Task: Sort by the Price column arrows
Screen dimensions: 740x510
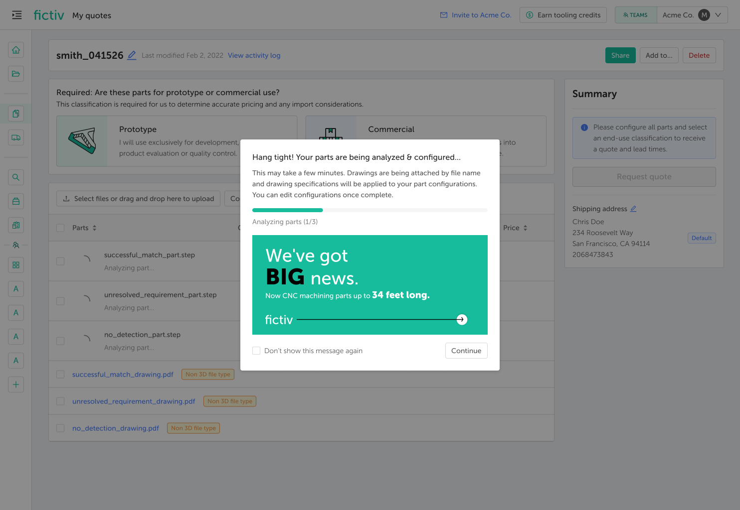Action: pos(525,228)
